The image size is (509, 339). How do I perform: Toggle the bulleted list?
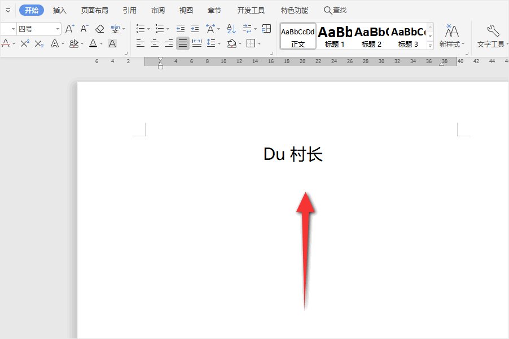(x=140, y=28)
